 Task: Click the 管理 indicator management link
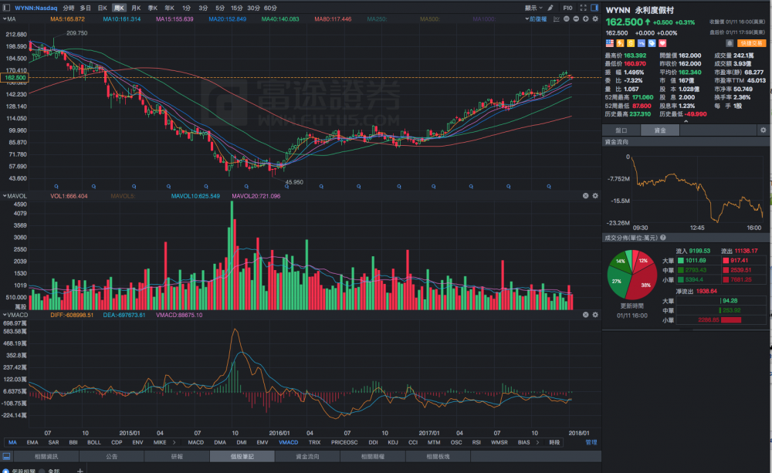click(x=591, y=442)
